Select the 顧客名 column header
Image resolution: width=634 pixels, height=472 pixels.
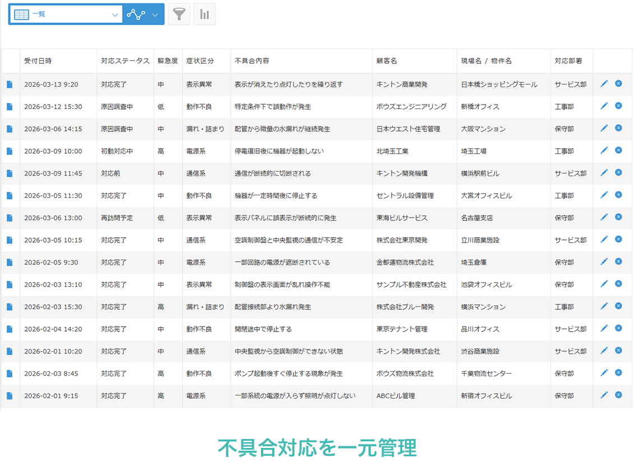[x=386, y=61]
